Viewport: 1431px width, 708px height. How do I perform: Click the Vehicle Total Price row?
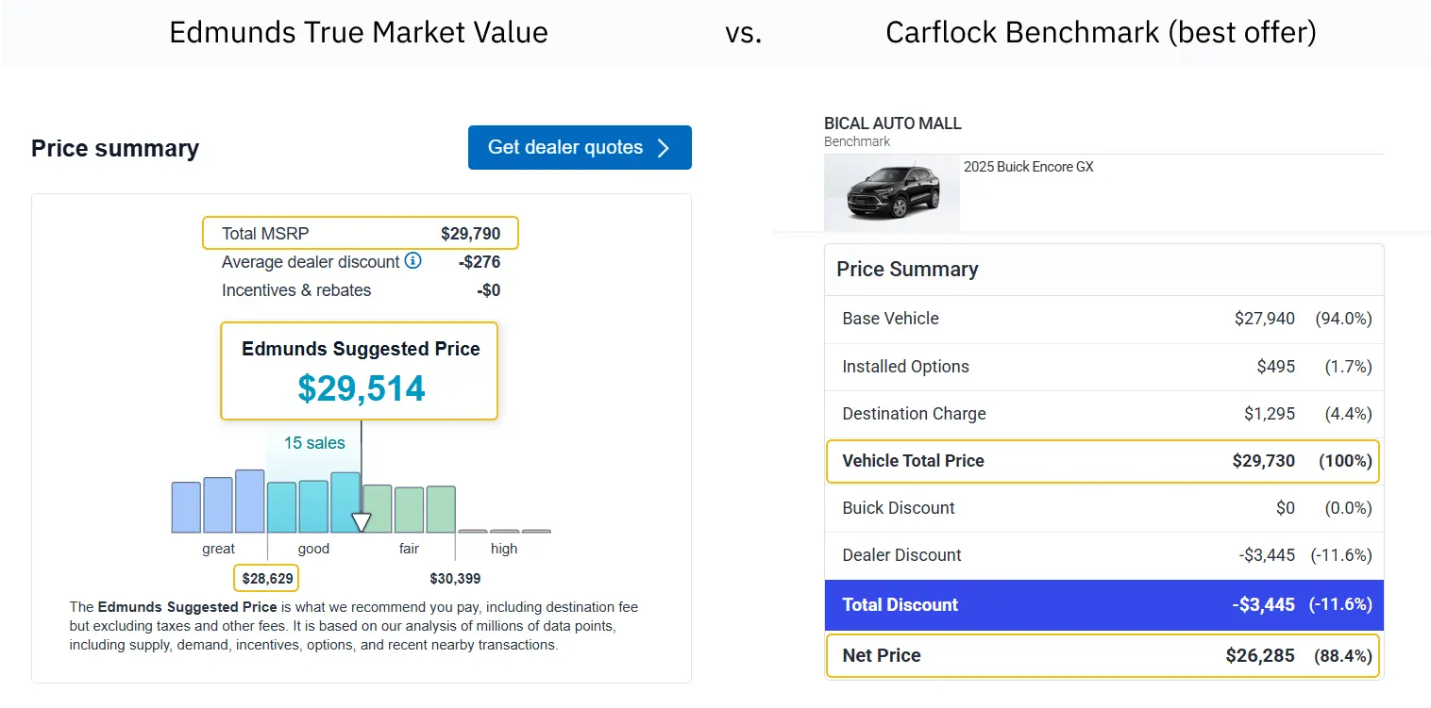click(1103, 461)
